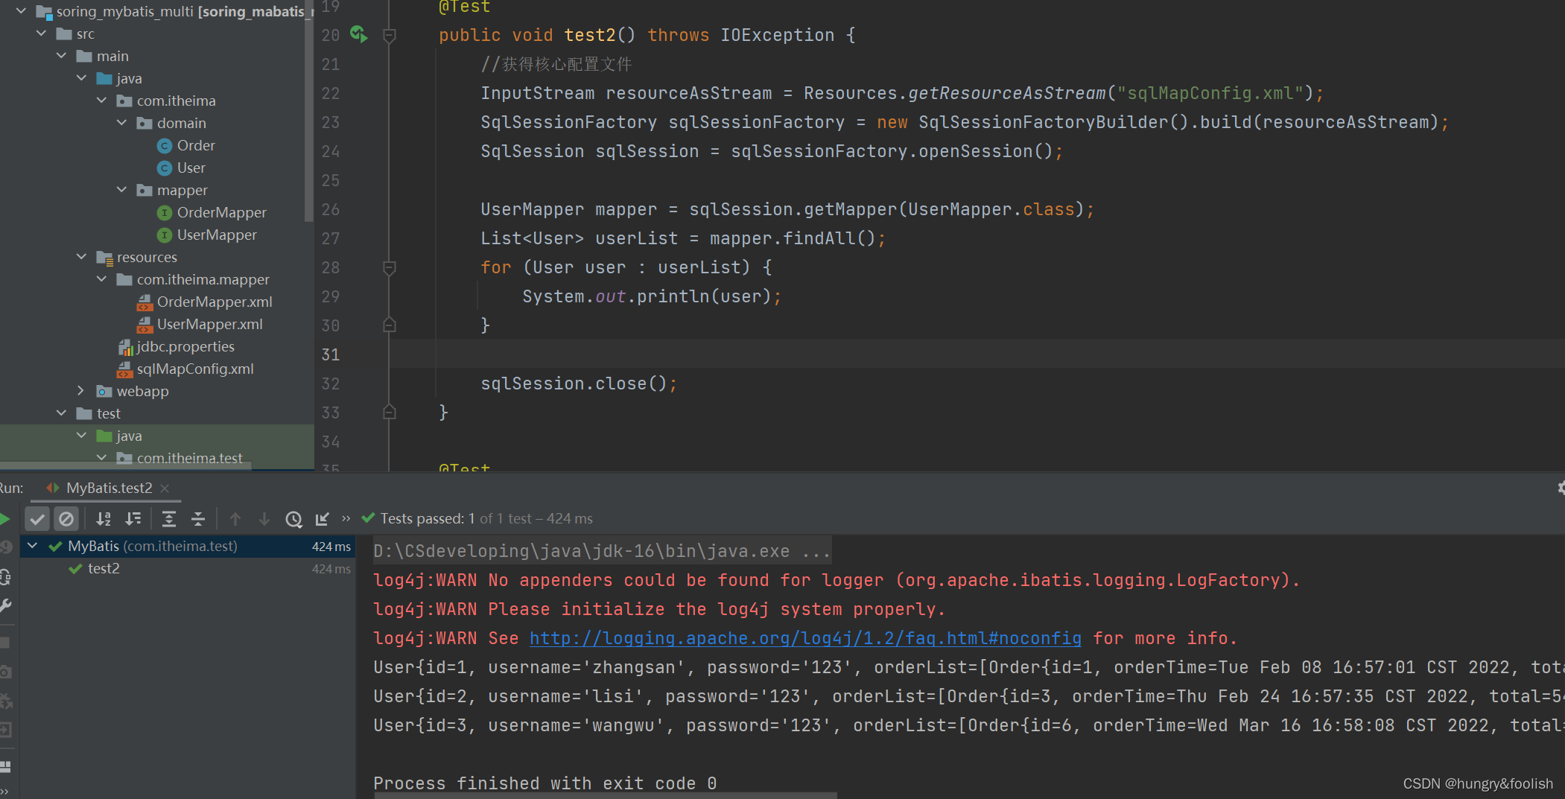Toggle Show Ignored tests filter
This screenshot has height=799, width=1565.
click(x=66, y=519)
